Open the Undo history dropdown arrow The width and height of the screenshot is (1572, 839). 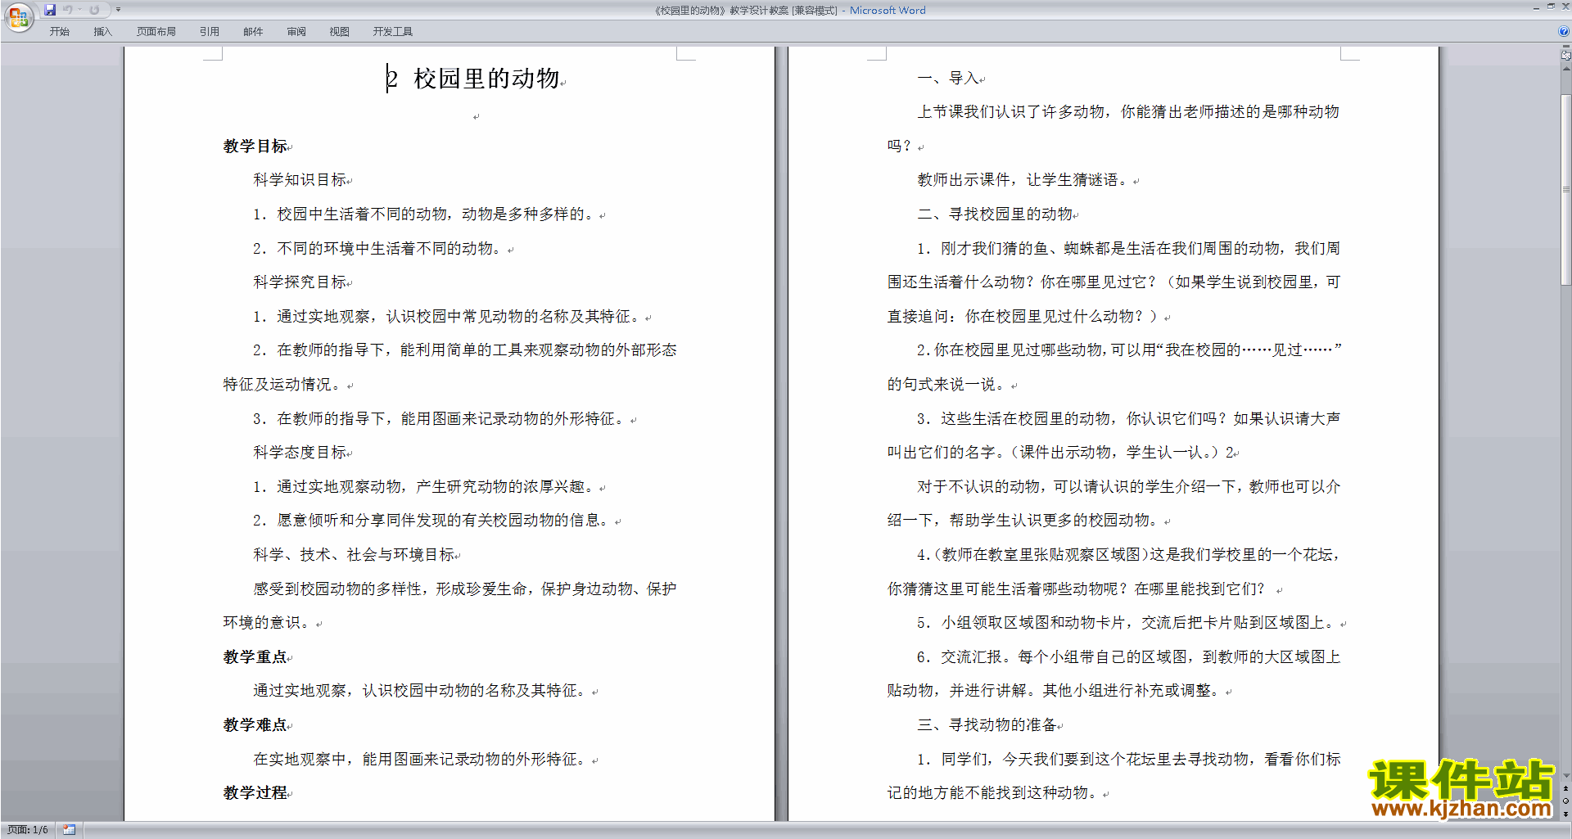[79, 10]
